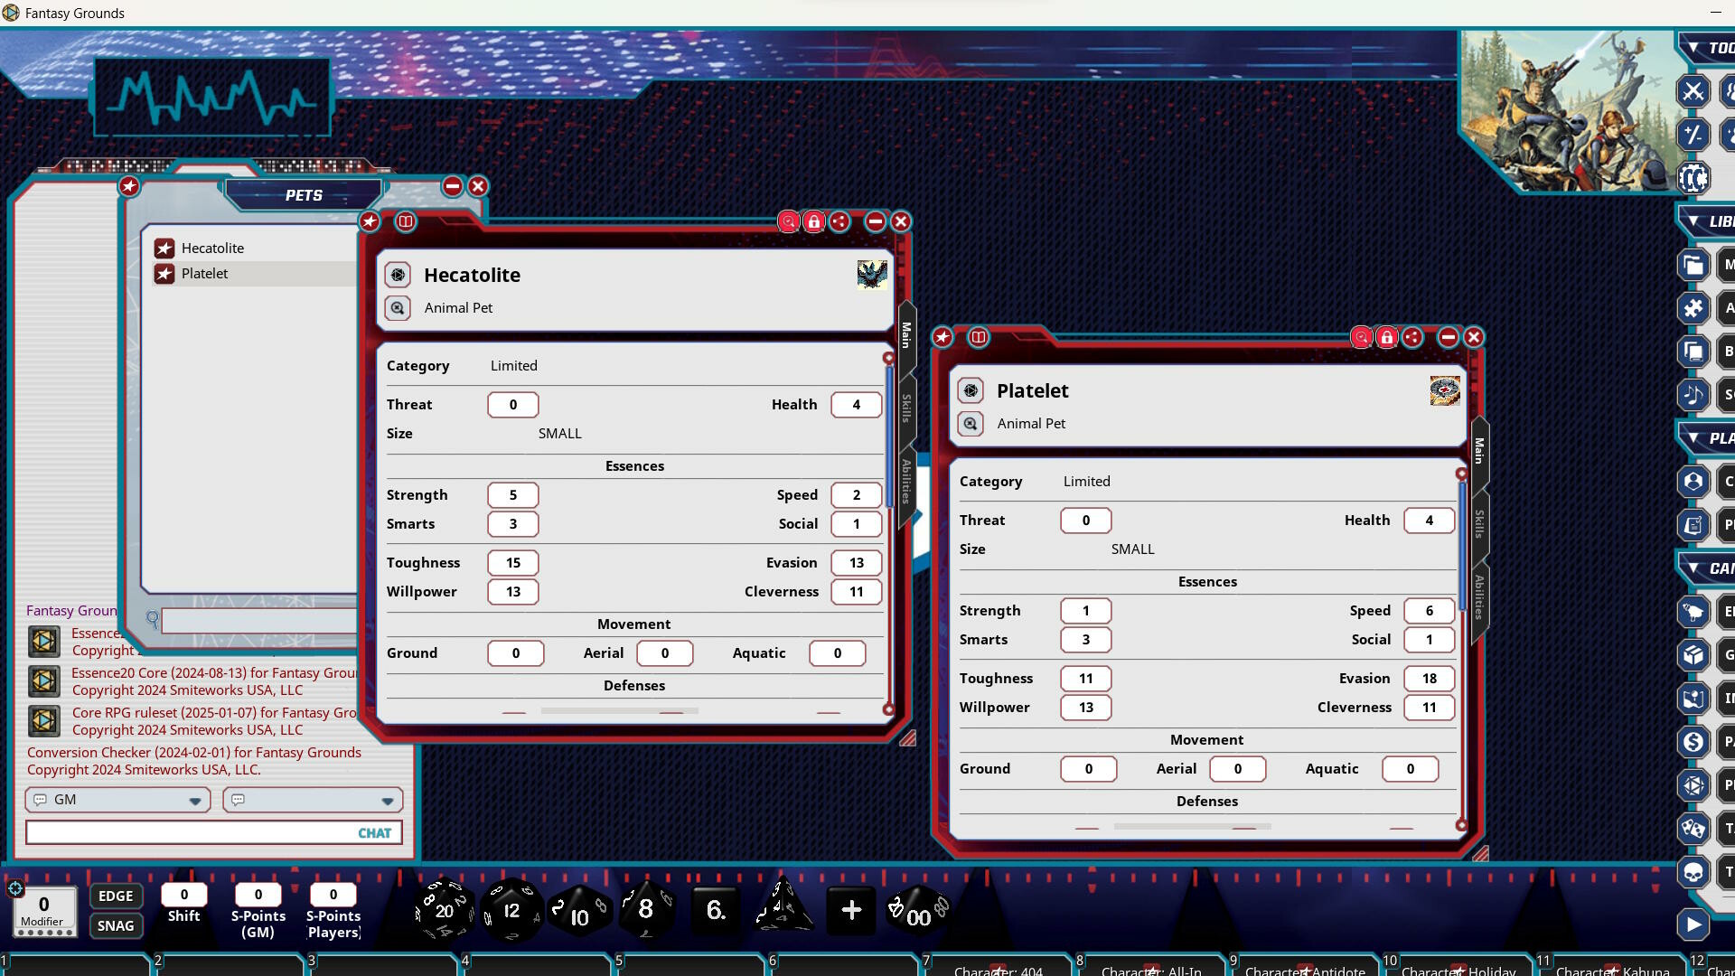Toggle the lock on the Platelet sheet
This screenshot has width=1735, height=976.
[x=1386, y=337]
